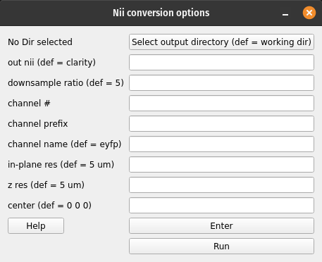This screenshot has height=262, width=322.
Task: Focus the channel # input field
Action: tap(221, 104)
